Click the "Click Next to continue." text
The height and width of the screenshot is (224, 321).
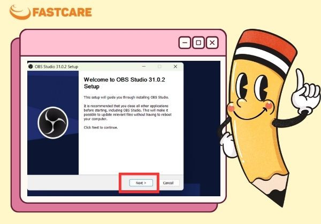pos(101,127)
